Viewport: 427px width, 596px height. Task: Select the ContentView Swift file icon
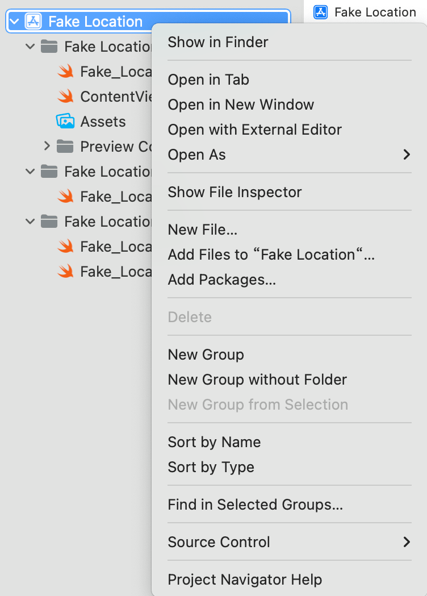[65, 96]
